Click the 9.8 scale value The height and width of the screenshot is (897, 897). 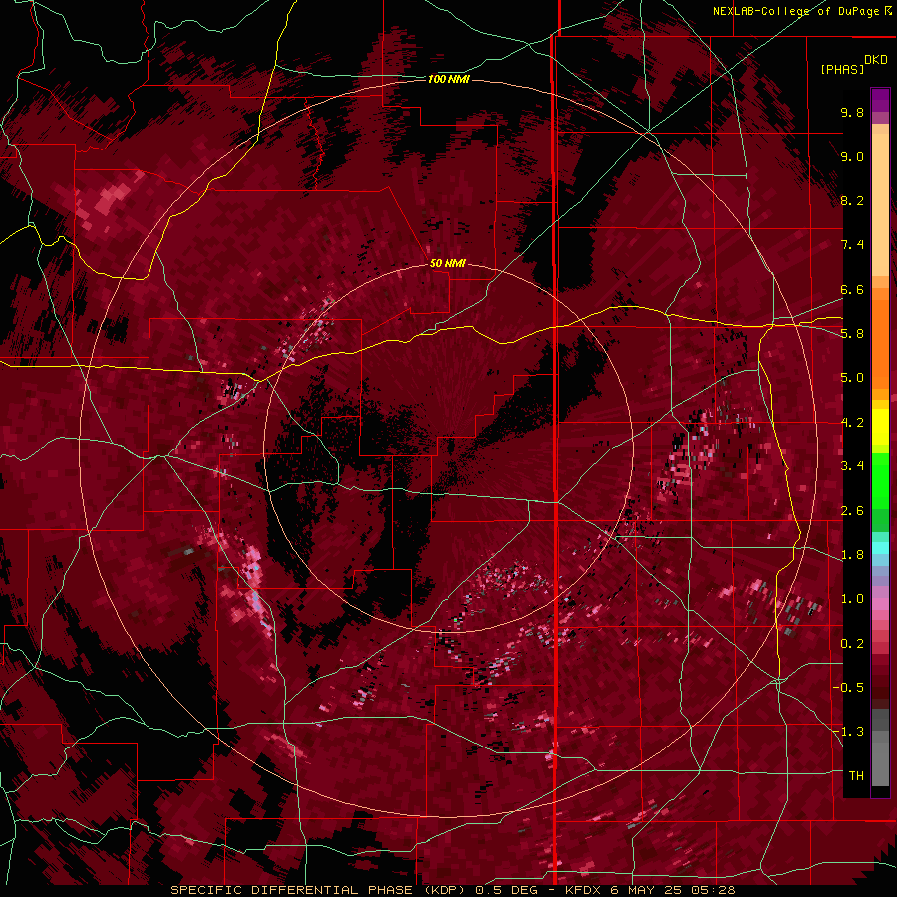coord(852,112)
